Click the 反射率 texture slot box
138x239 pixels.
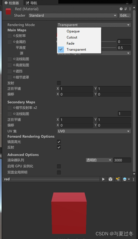coord(10,35)
